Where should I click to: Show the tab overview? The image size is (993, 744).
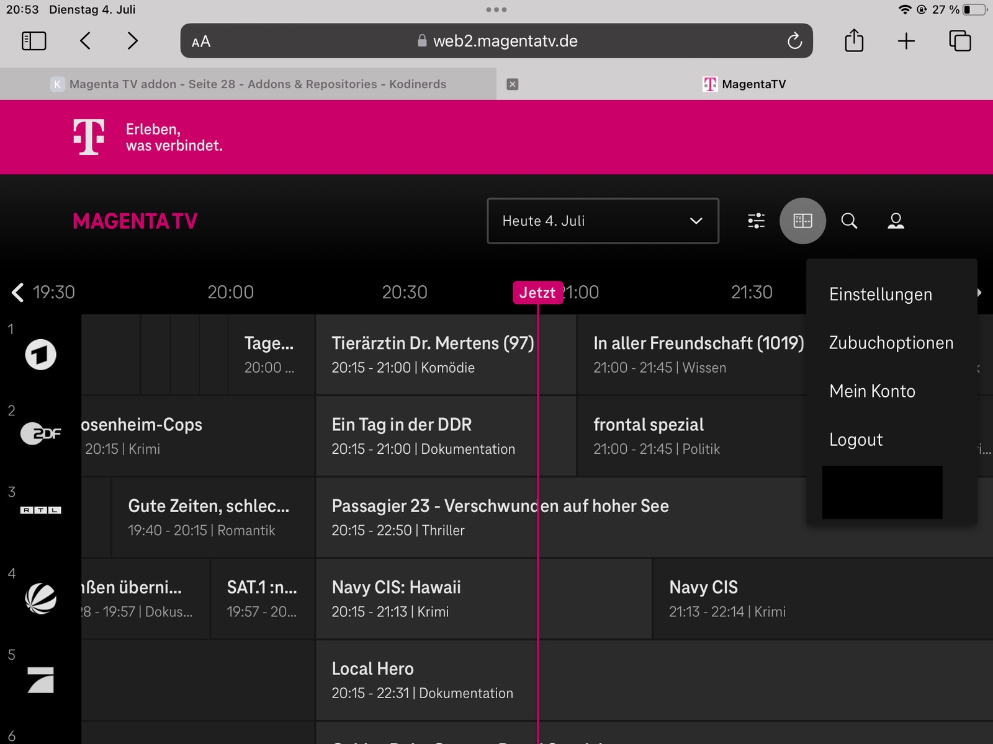(x=960, y=41)
